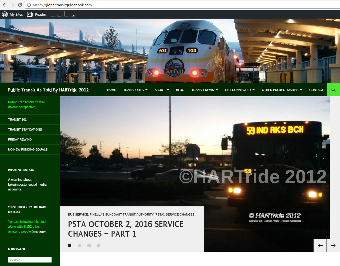This screenshot has width=340, height=266.
Task: Open the Blog menu item
Action: click(180, 90)
